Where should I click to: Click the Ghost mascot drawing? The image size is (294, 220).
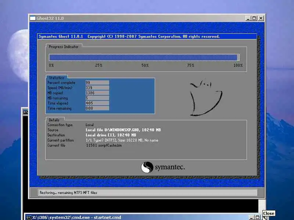pos(206,98)
